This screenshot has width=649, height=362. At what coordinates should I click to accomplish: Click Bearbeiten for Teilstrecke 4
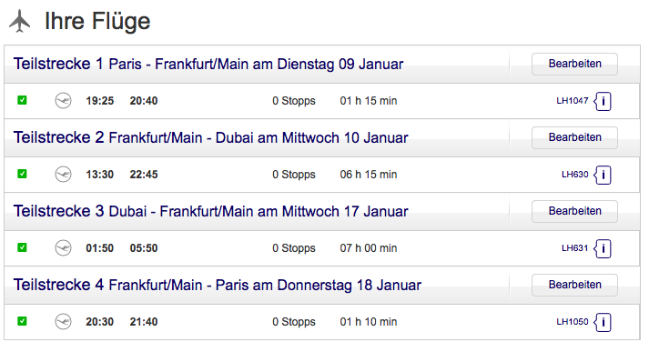(574, 285)
